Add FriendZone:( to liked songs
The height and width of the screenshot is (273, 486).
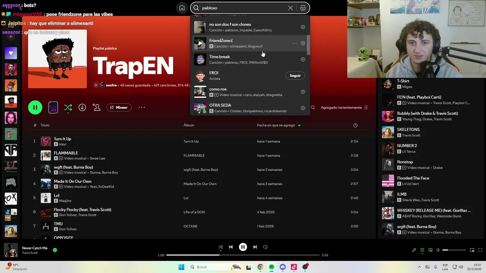point(303,43)
